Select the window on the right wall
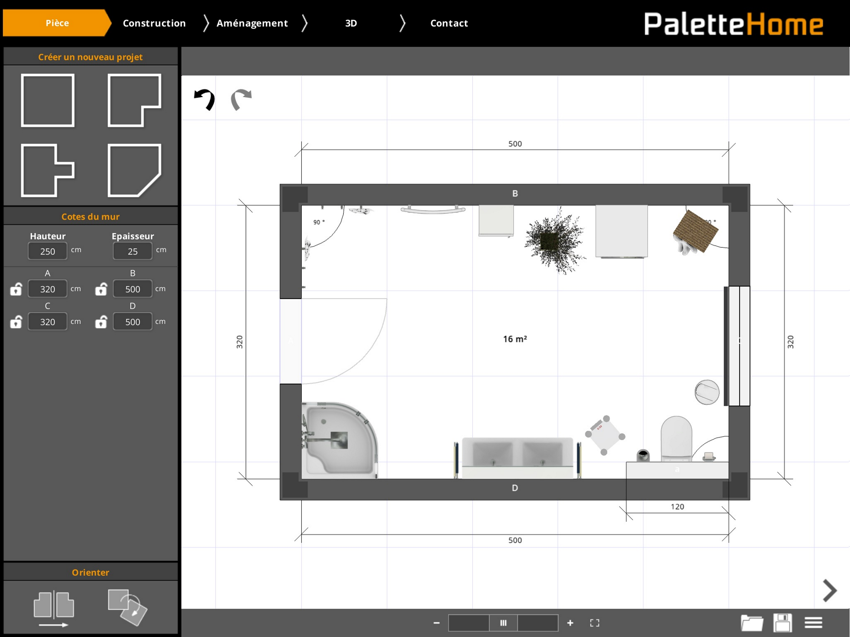850x637 pixels. tap(739, 346)
